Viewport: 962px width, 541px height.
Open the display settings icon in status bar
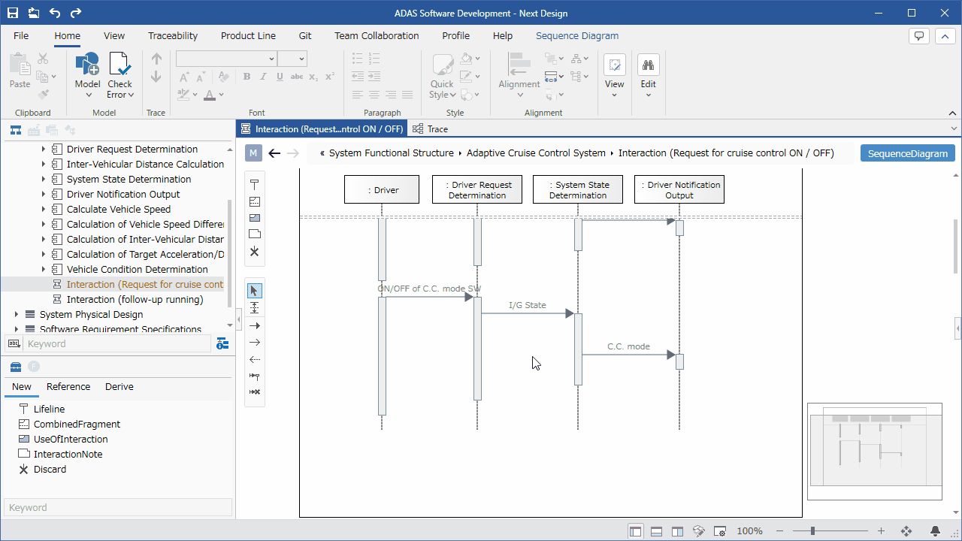click(720, 531)
